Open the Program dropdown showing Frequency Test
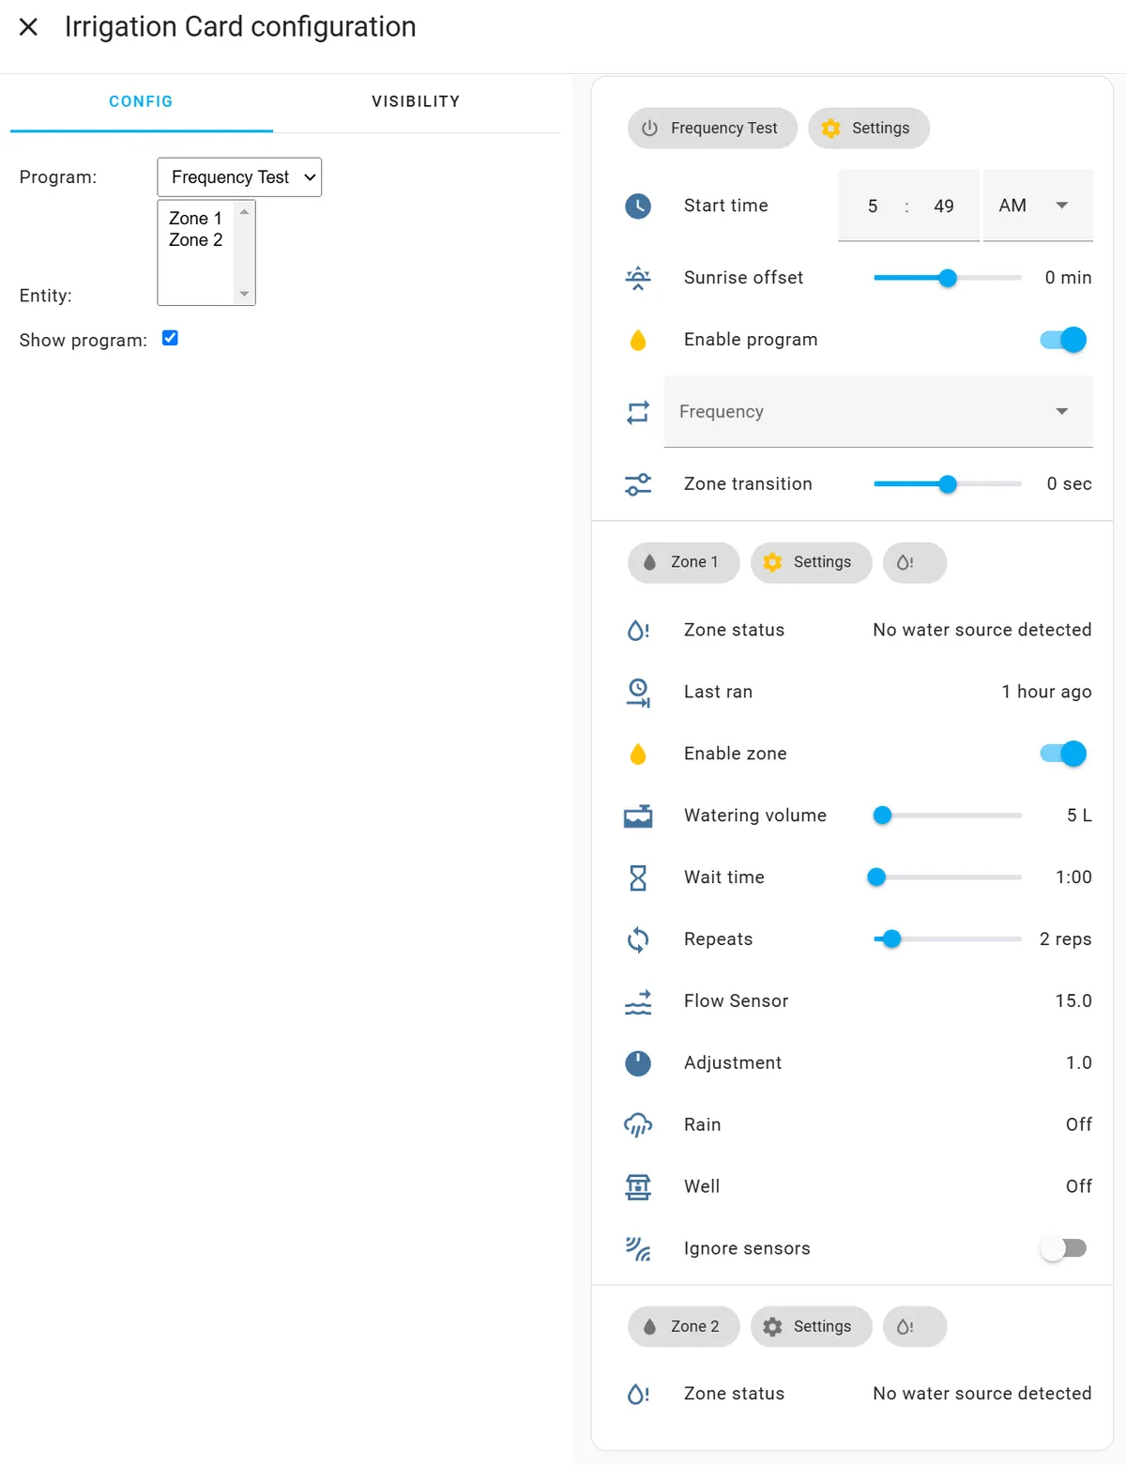Screen dimensions: 1126x1465 click(239, 177)
